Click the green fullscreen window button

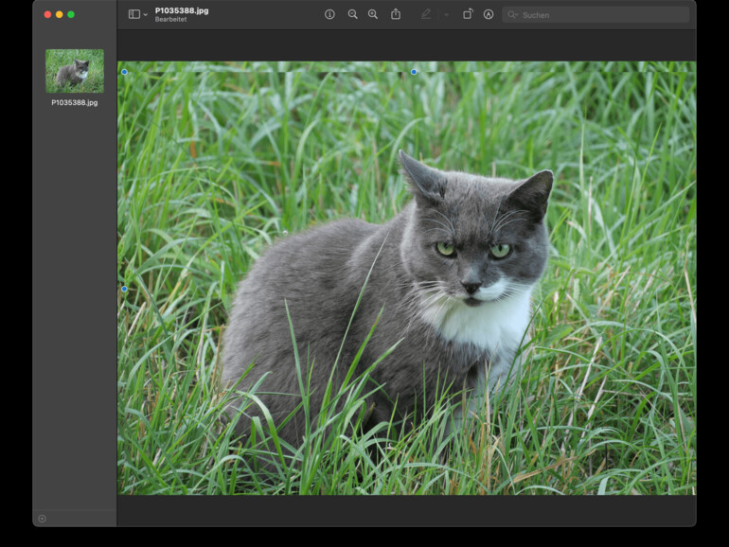71,14
